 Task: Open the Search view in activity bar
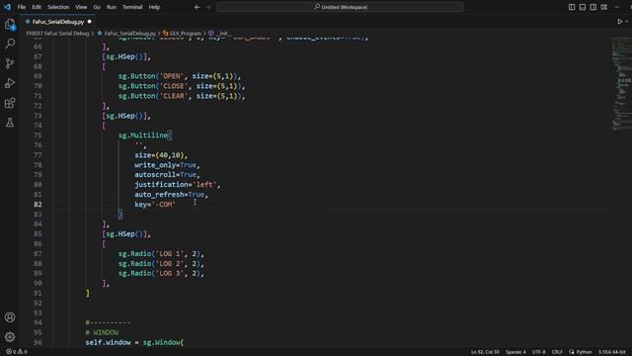click(x=10, y=44)
